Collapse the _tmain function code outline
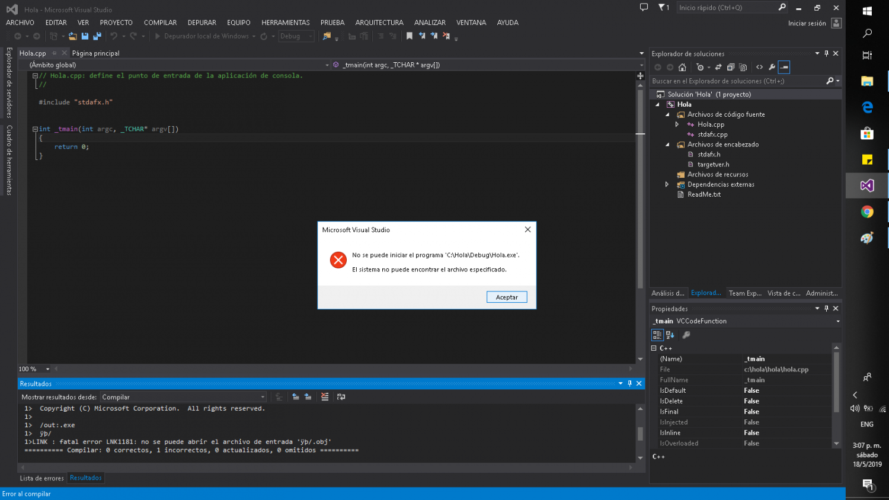 point(35,129)
